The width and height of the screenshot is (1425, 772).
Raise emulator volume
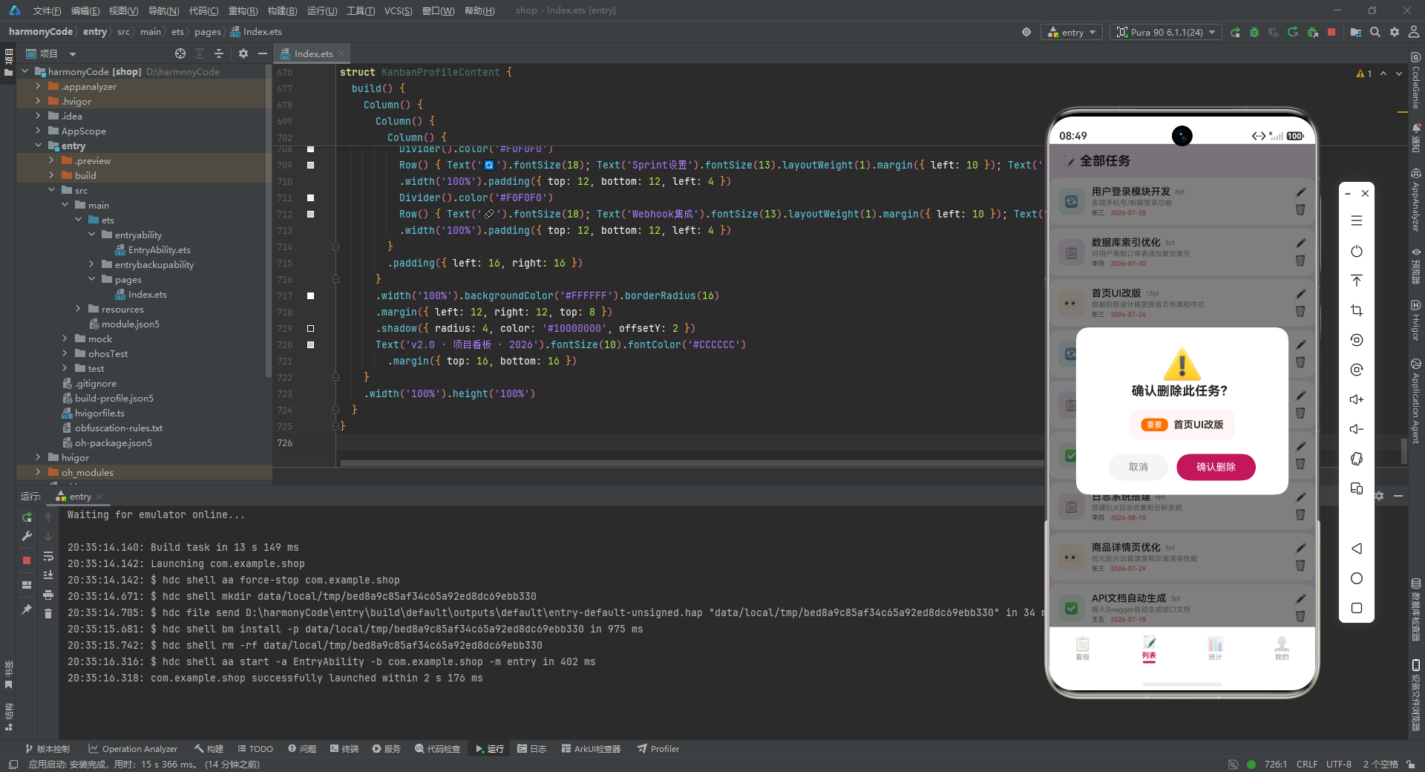click(x=1357, y=399)
